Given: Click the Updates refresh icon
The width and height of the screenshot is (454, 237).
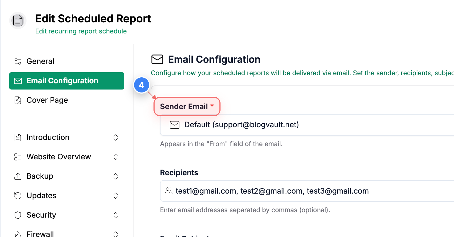Looking at the screenshot, I should (18, 195).
